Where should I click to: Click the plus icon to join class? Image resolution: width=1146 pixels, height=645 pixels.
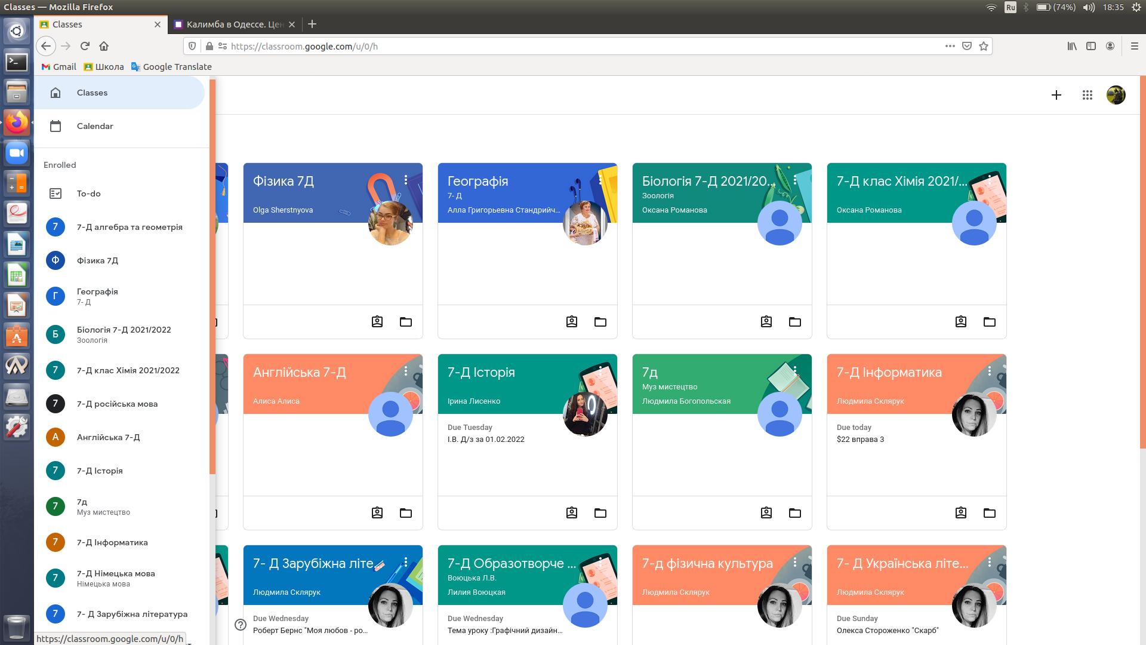(1056, 95)
